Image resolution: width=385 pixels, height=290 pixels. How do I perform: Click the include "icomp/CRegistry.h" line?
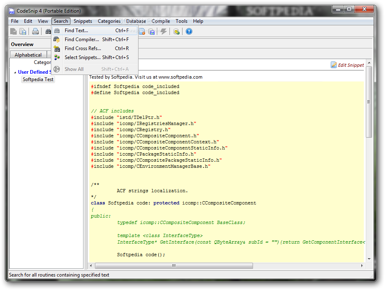tap(131, 130)
